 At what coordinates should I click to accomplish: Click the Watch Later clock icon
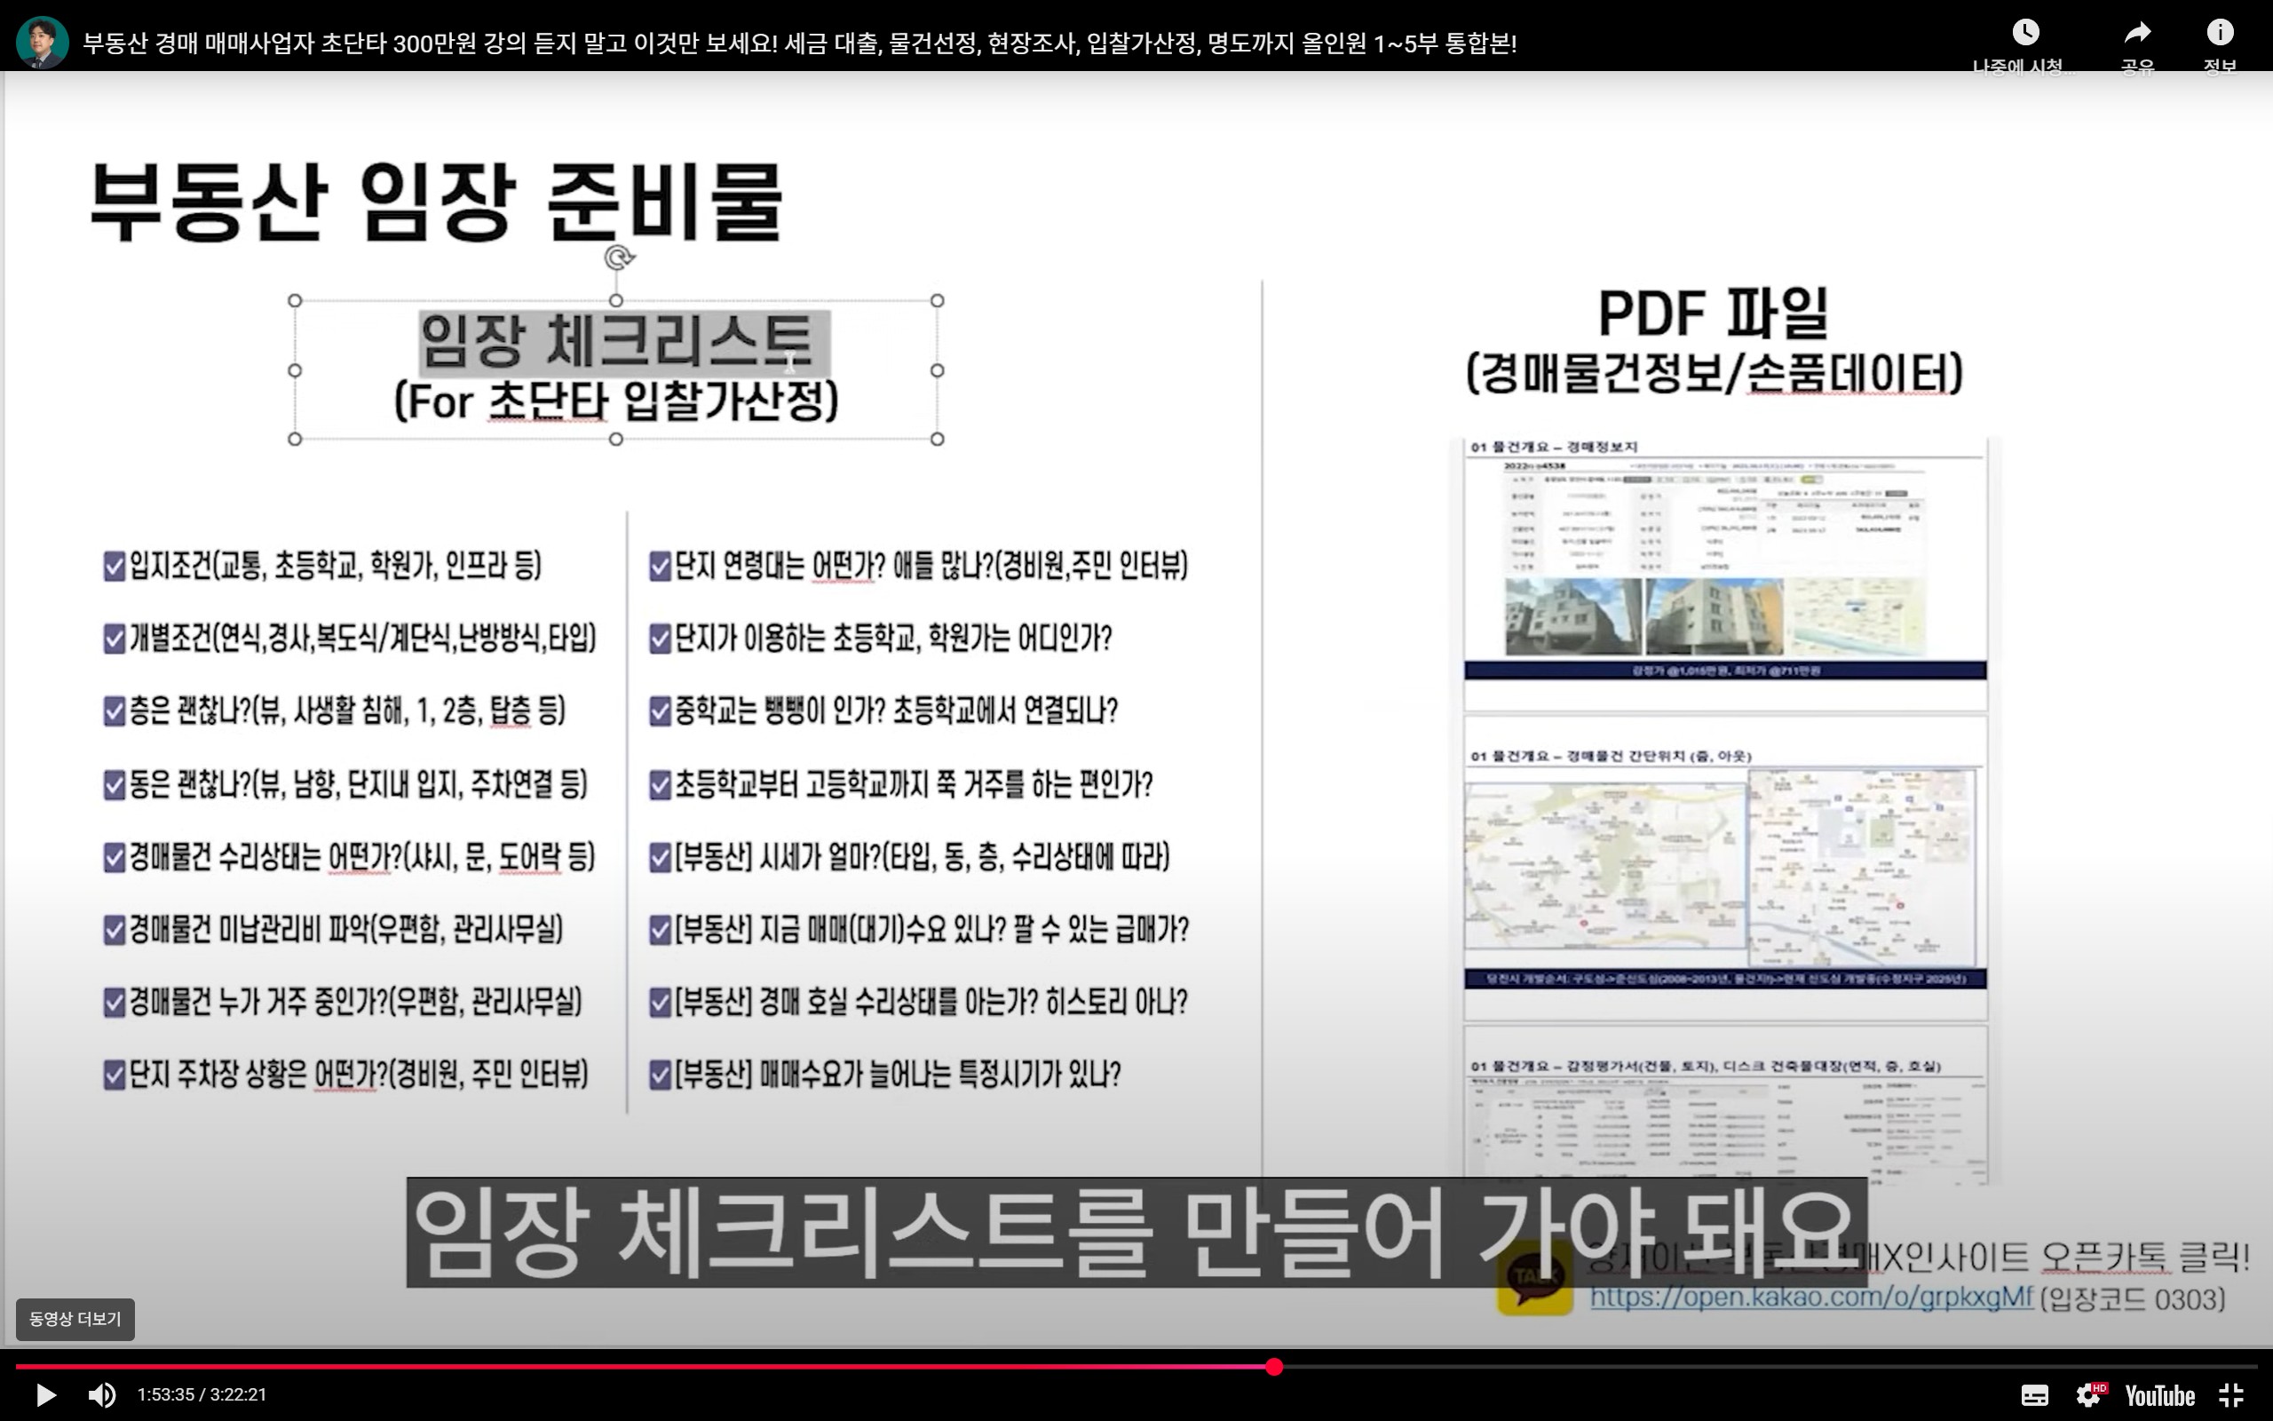[2025, 34]
